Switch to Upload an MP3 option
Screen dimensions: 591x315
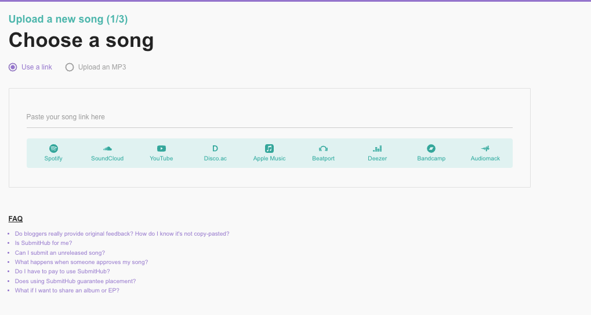[x=95, y=67]
